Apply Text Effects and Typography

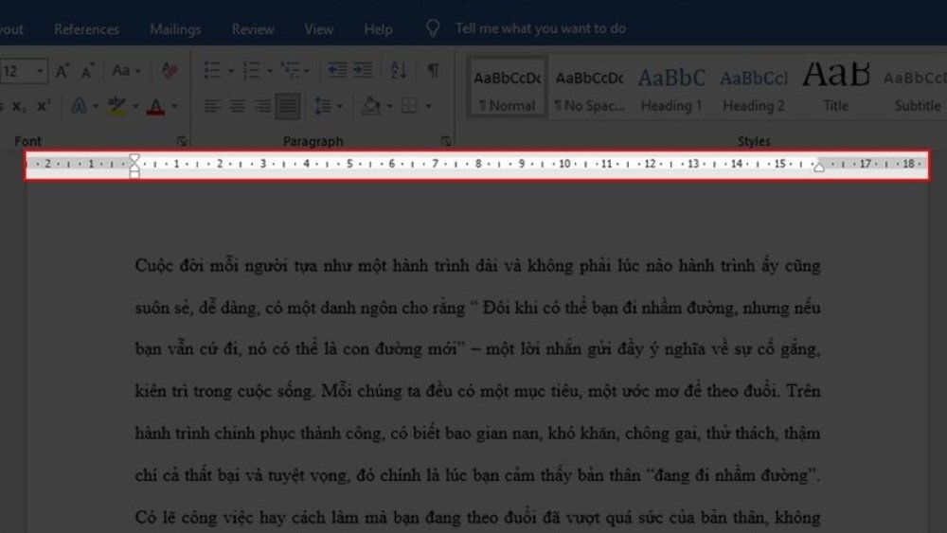pyautogui.click(x=80, y=106)
